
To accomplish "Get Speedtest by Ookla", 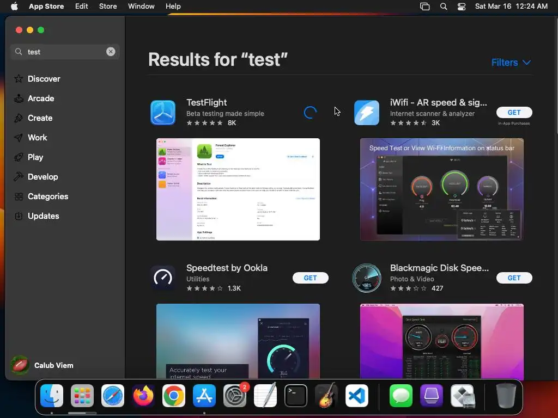I will click(x=310, y=278).
